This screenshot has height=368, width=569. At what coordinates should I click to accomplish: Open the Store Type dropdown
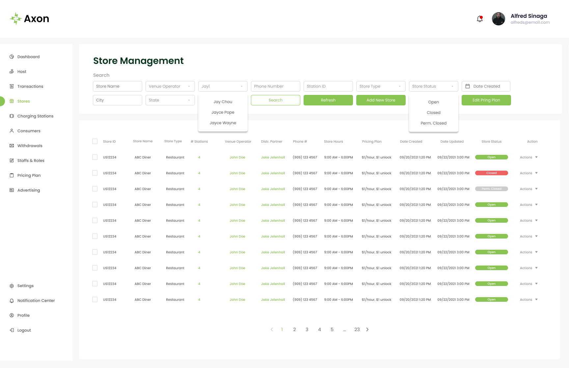tap(381, 86)
